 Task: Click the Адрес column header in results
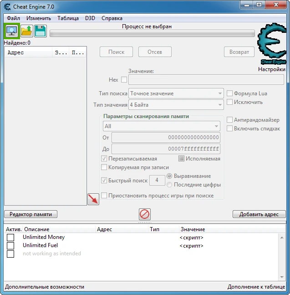(x=28, y=52)
